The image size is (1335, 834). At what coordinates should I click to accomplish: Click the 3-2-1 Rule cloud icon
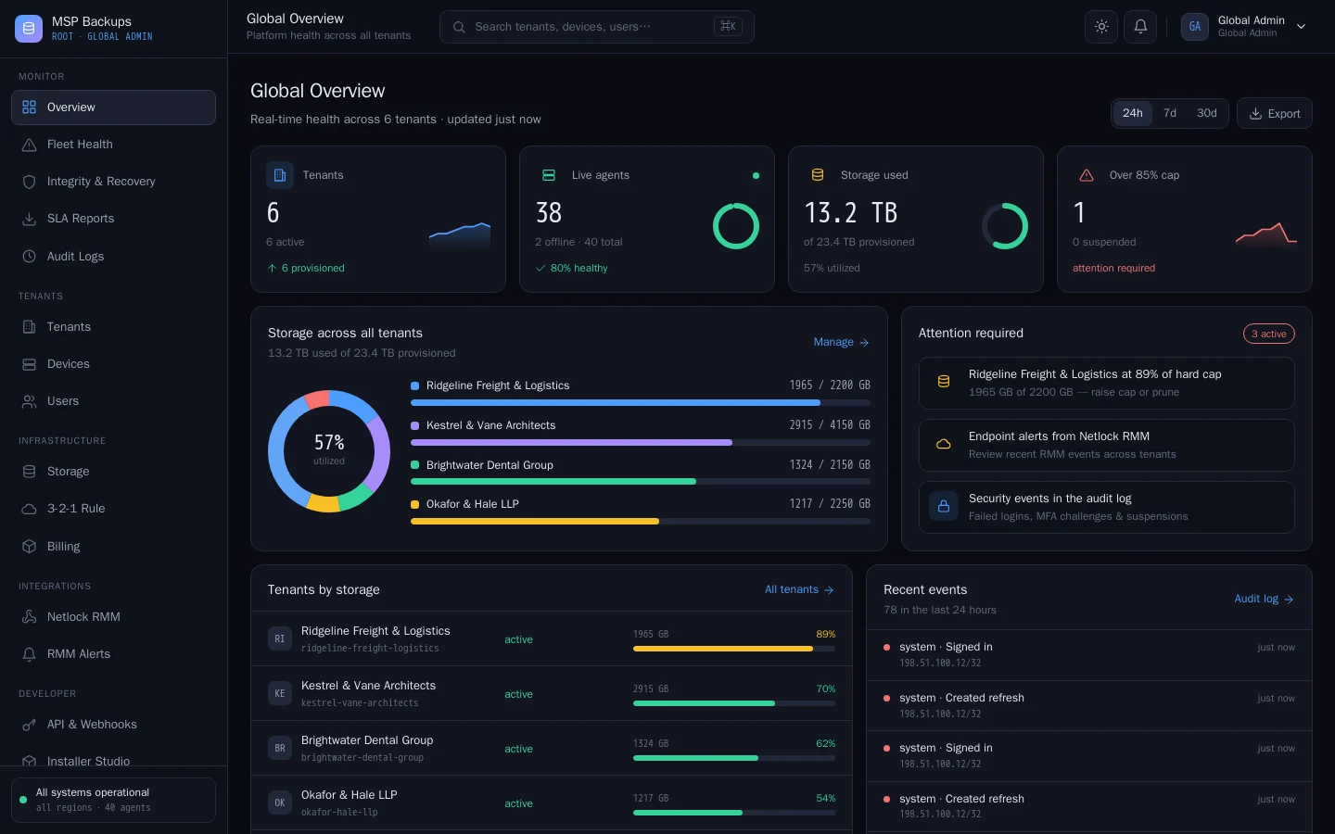coord(29,509)
